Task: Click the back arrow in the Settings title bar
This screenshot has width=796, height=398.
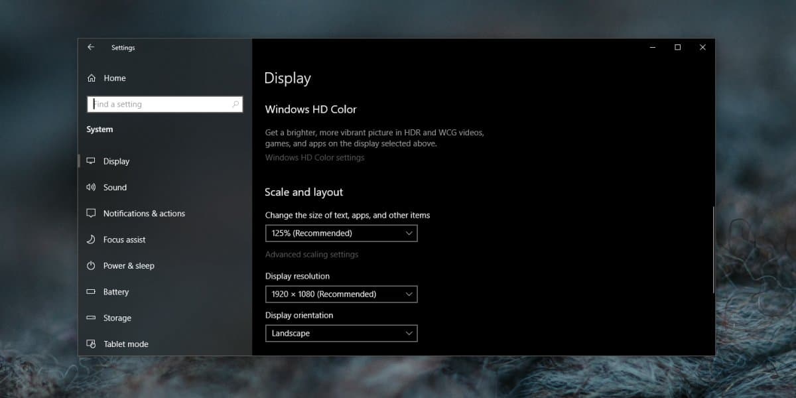Action: coord(91,47)
